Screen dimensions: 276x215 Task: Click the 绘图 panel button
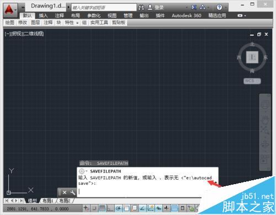[10, 23]
